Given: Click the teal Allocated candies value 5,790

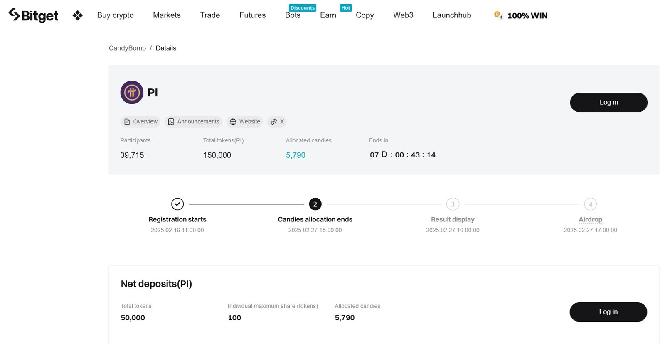Looking at the screenshot, I should (x=296, y=155).
